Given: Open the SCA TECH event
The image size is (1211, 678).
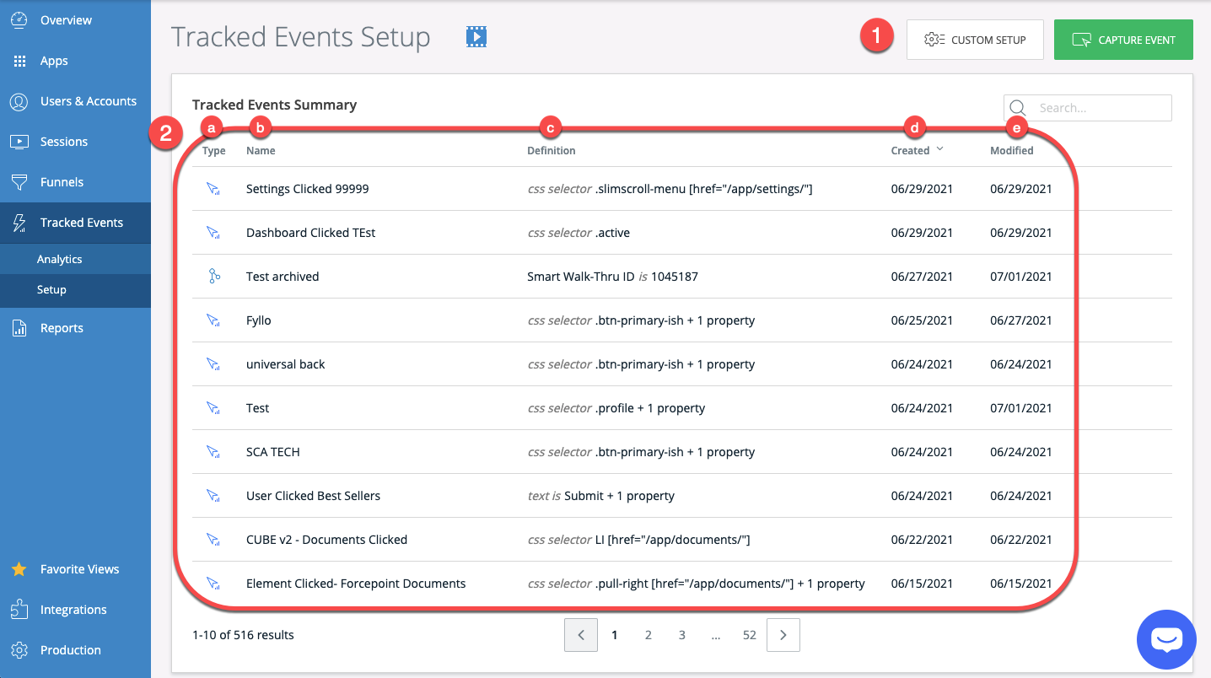Looking at the screenshot, I should pyautogui.click(x=272, y=452).
